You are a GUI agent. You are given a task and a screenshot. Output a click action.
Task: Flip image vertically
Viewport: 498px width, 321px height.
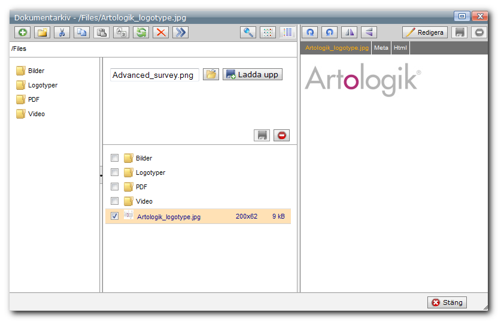click(x=369, y=32)
